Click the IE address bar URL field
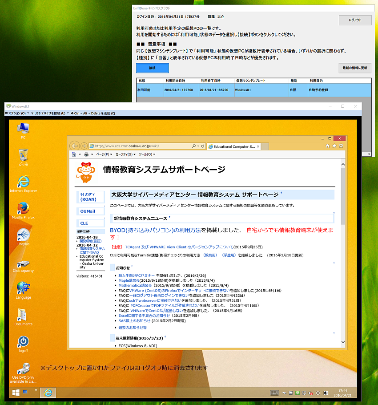This screenshot has height=405, width=378. click(x=140, y=146)
